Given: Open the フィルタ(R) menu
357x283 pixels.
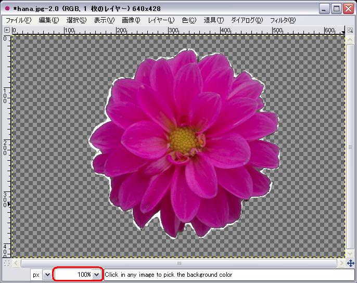Looking at the screenshot, I should pos(283,20).
